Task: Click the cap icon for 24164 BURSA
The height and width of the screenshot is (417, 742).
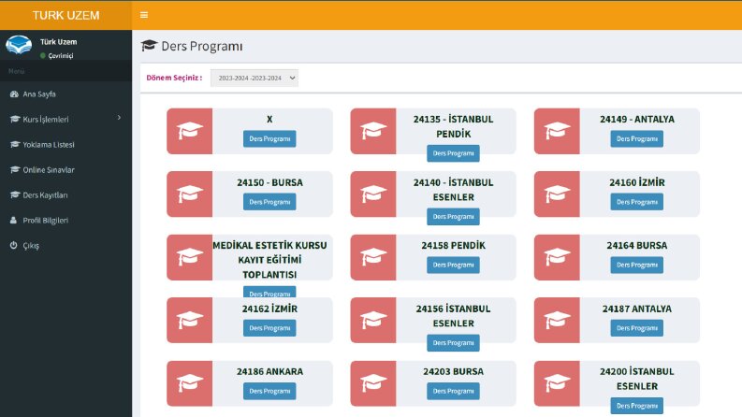Action: click(x=557, y=257)
